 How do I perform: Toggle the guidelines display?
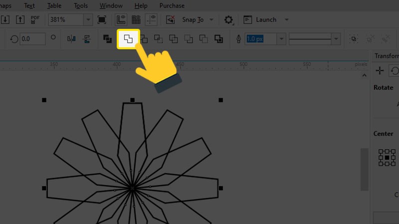151,20
